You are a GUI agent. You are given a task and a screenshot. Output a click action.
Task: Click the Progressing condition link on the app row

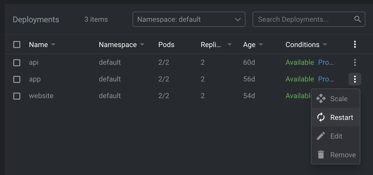tap(326, 79)
